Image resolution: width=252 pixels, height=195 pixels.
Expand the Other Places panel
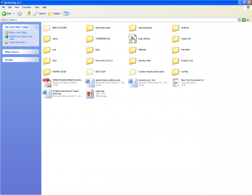36,52
